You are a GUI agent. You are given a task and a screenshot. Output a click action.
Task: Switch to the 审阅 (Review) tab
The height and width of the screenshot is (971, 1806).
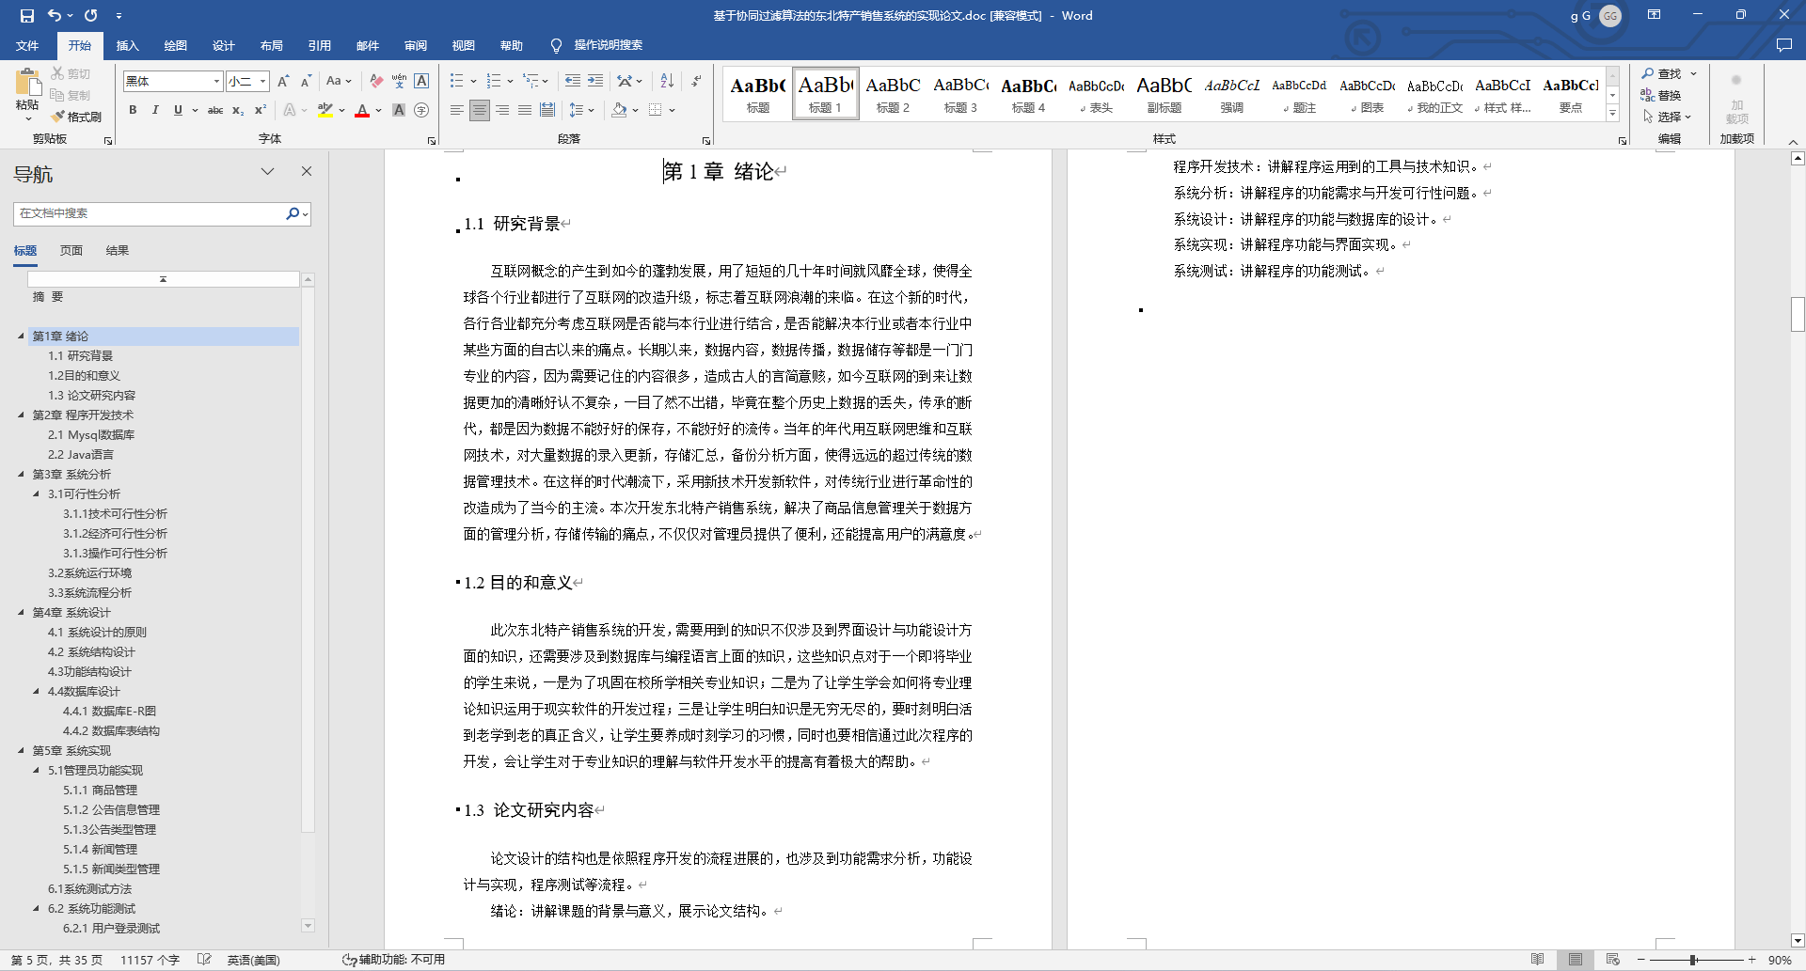pos(415,45)
